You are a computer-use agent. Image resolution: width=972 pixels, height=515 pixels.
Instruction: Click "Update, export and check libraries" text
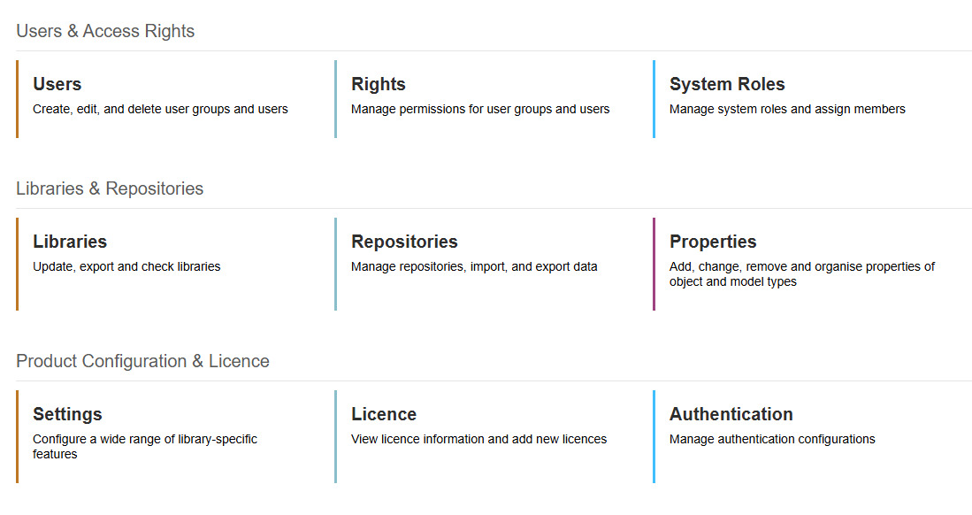126,266
